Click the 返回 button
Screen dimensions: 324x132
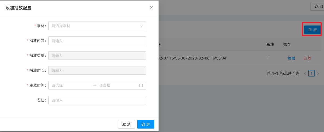click(x=318, y=6)
